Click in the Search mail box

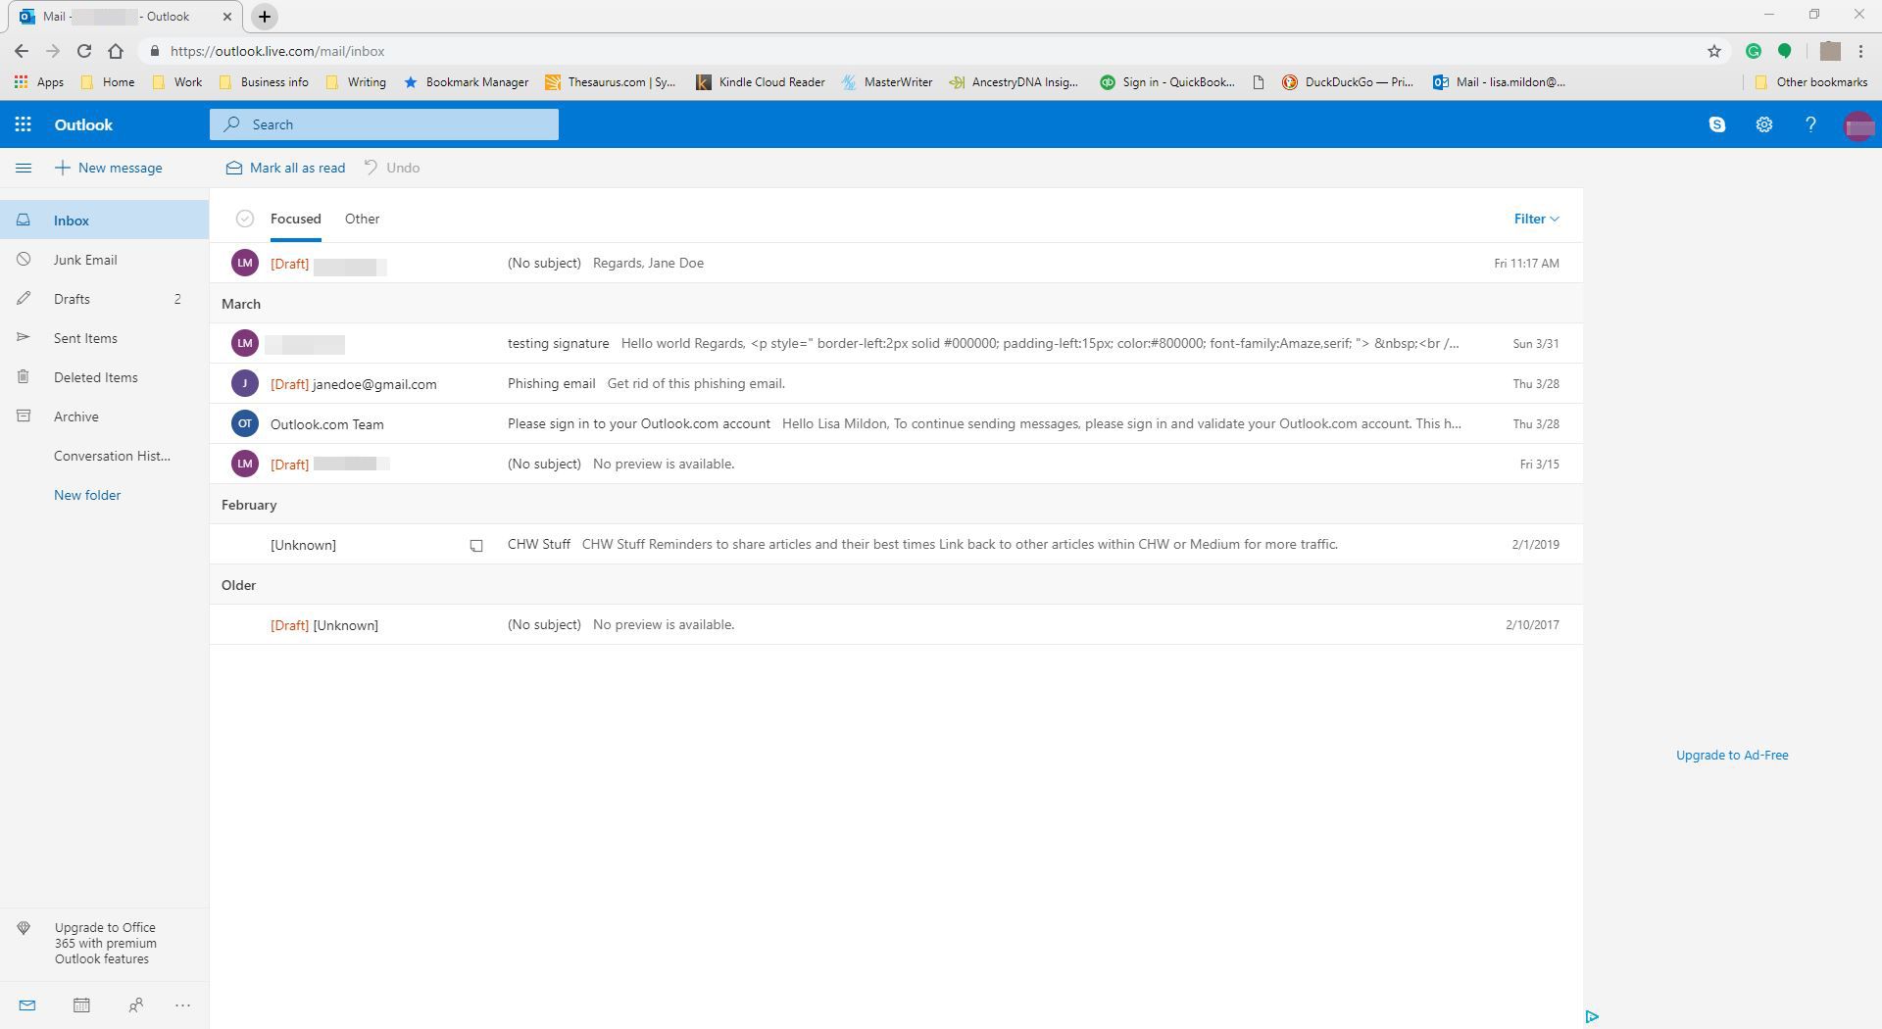[383, 124]
